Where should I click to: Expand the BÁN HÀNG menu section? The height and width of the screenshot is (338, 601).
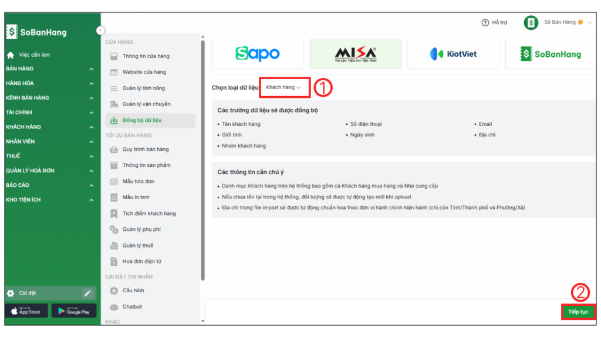[49, 69]
